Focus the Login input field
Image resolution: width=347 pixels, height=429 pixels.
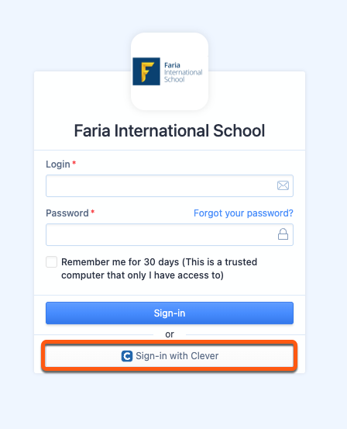(x=170, y=185)
